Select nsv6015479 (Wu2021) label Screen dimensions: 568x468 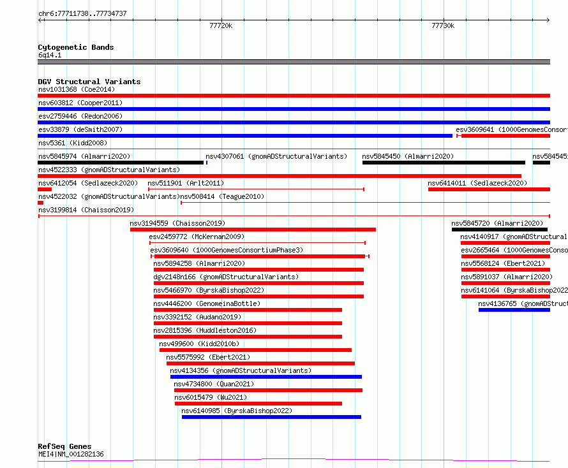[x=211, y=397]
